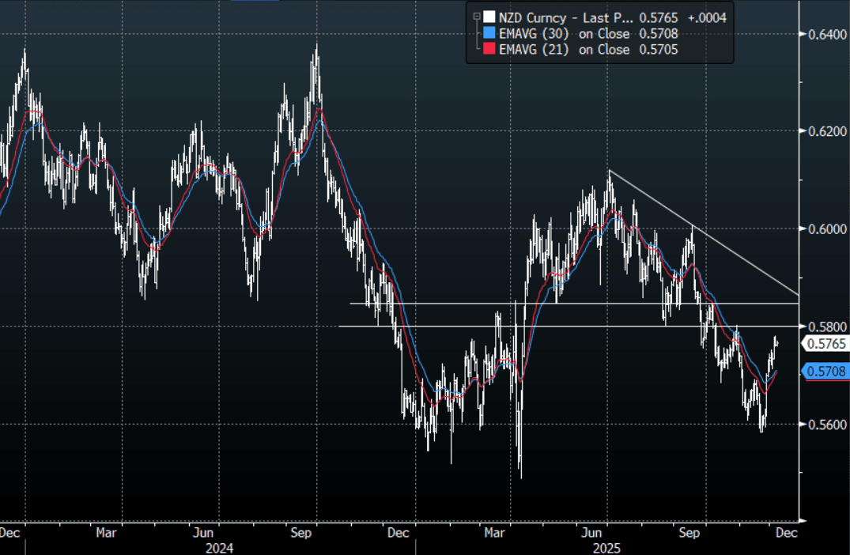Click the 0.5765 last price axis tag

coord(825,343)
